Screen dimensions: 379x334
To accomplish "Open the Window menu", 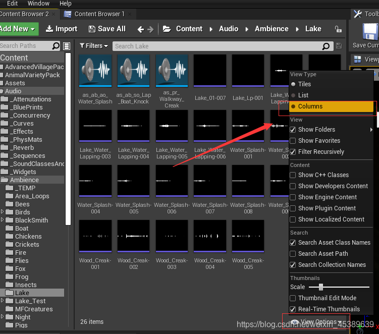I will pyautogui.click(x=38, y=4).
